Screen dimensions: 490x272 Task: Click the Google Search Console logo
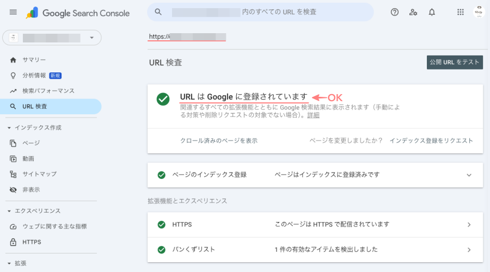77,13
